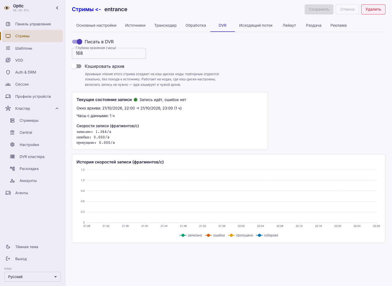
Task: Click the Тёмная тема moon icon
Action: tap(8, 247)
